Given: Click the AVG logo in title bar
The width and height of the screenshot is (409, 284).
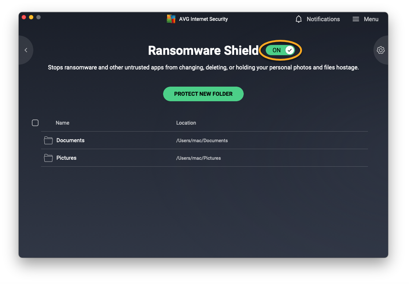Looking at the screenshot, I should pyautogui.click(x=171, y=19).
